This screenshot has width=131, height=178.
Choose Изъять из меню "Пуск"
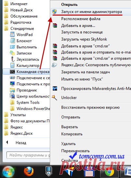tap(82, 79)
